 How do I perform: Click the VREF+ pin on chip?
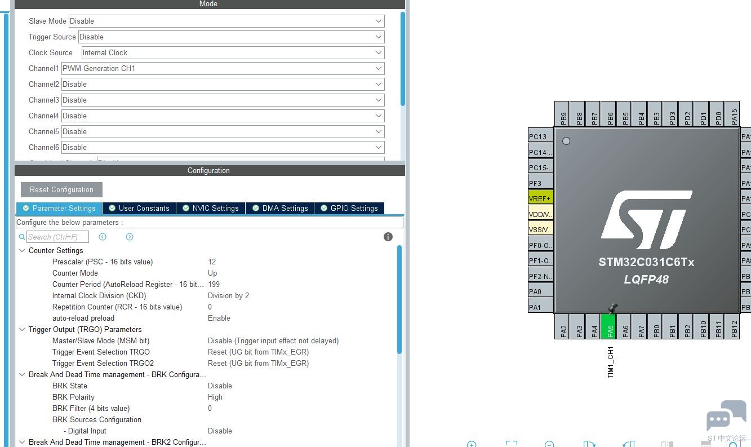541,198
